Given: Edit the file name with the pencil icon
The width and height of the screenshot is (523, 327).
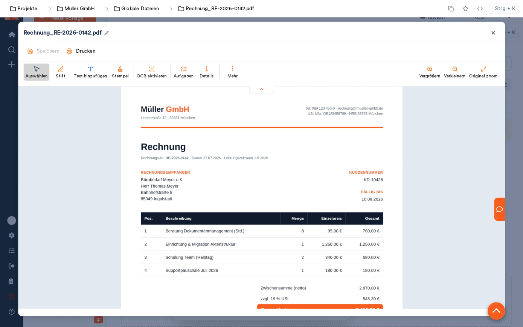Looking at the screenshot, I should 107,33.
